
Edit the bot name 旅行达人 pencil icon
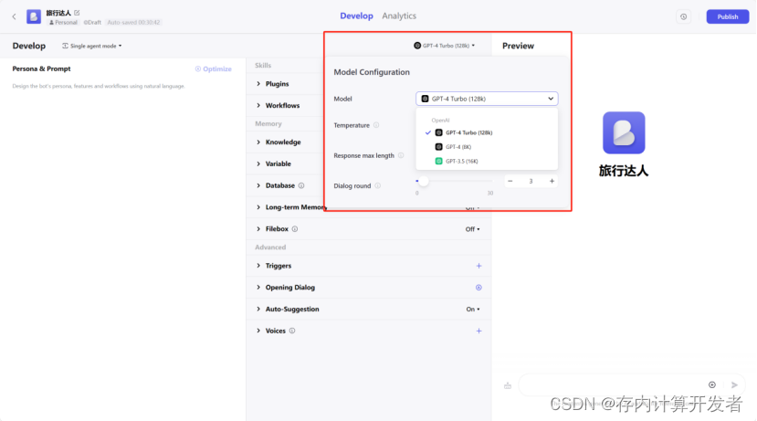click(x=77, y=13)
